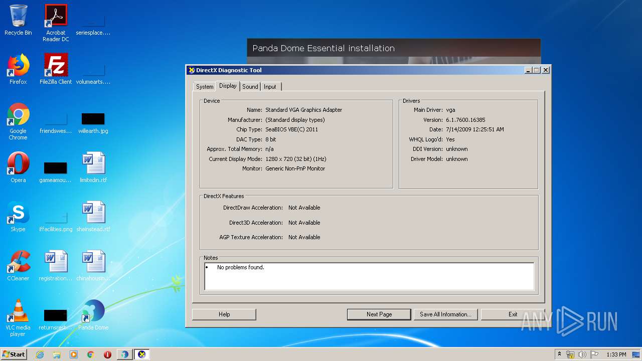Image resolution: width=642 pixels, height=361 pixels.
Task: Click display mode '1280 x 720 (32 bit) (1Hz)'
Action: [x=296, y=159]
